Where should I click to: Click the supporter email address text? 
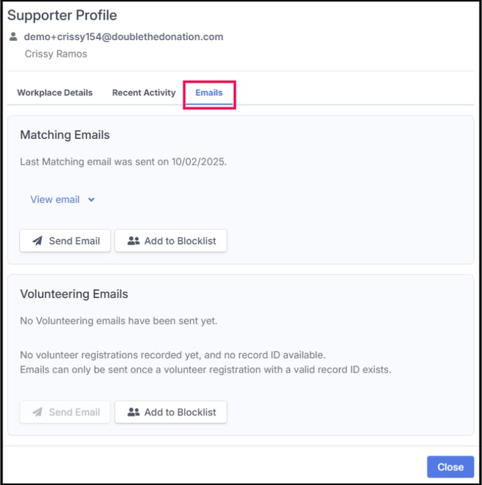pos(123,36)
